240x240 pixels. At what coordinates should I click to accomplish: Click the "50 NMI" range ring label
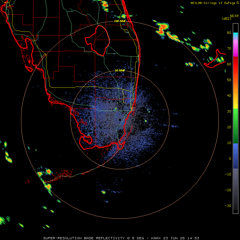coord(120,71)
